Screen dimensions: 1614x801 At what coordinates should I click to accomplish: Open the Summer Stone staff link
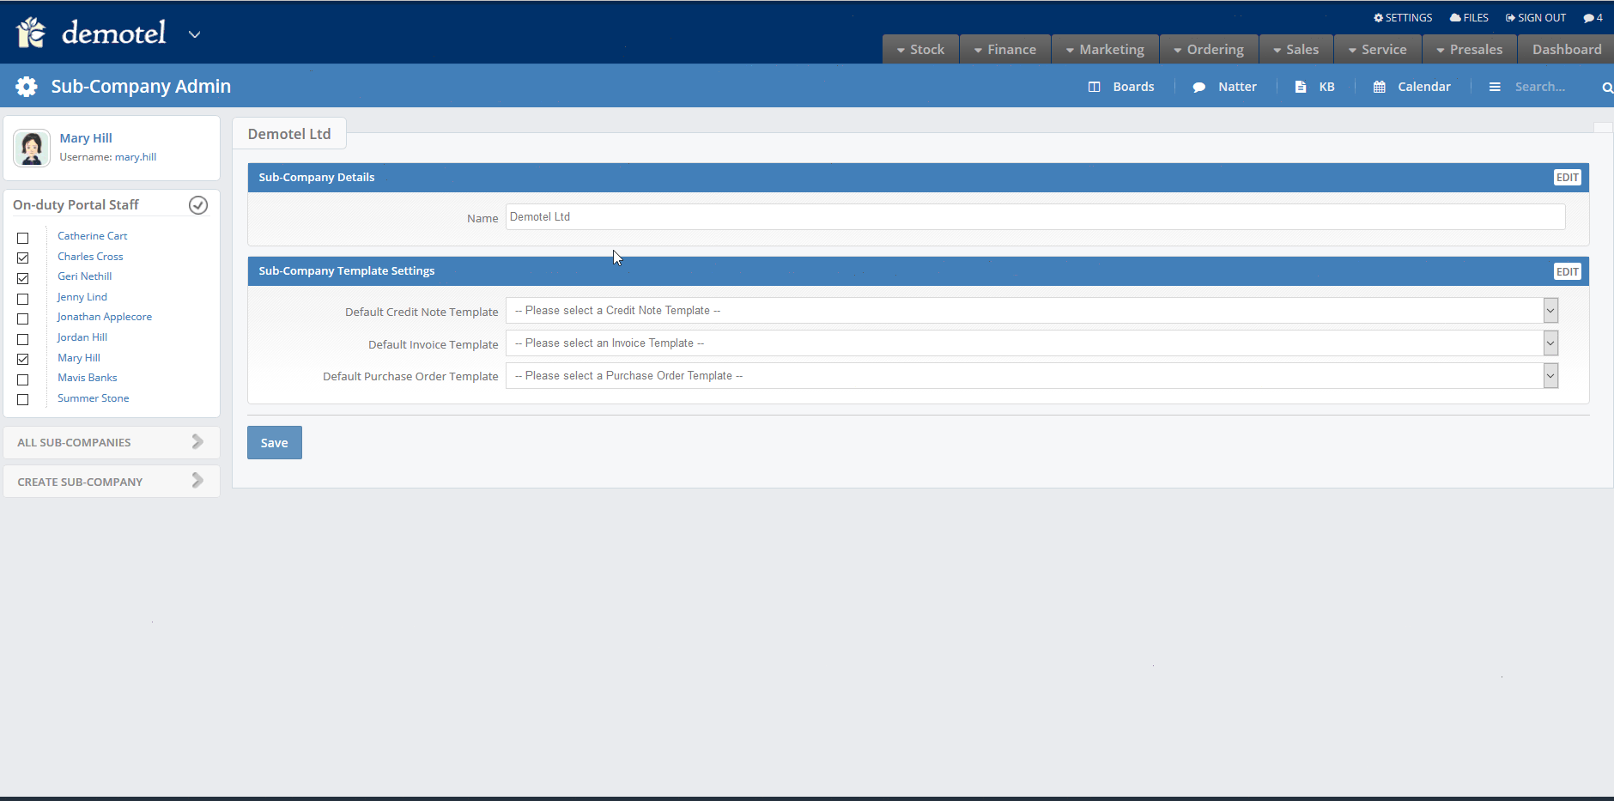(93, 398)
